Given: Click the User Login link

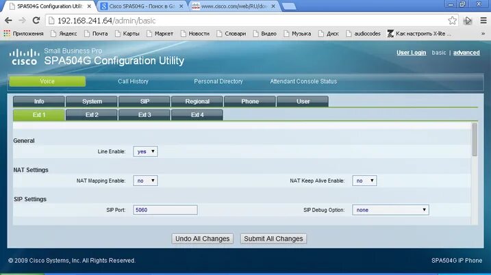Looking at the screenshot, I should click(x=411, y=53).
